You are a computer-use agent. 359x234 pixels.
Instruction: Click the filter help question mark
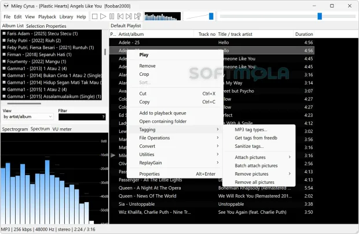coord(104,117)
